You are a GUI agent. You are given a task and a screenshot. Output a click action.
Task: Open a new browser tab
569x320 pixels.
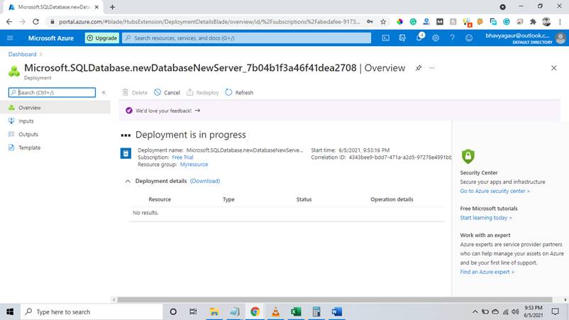pyautogui.click(x=113, y=7)
